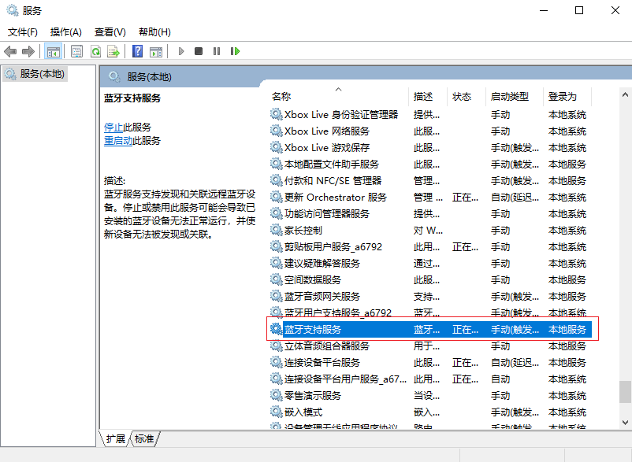Select the 蓝牙音频网关服务 row

click(322, 296)
